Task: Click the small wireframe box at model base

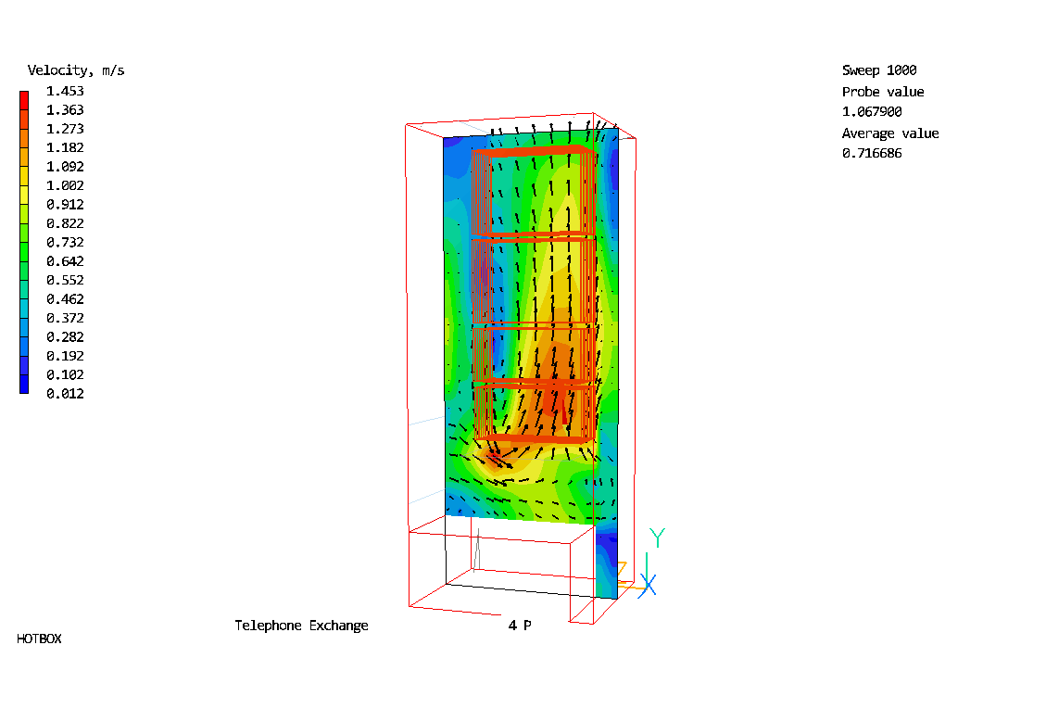Action: click(x=500, y=570)
